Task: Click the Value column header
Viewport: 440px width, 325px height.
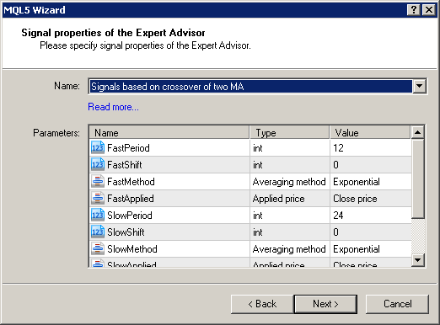Action: click(x=370, y=132)
